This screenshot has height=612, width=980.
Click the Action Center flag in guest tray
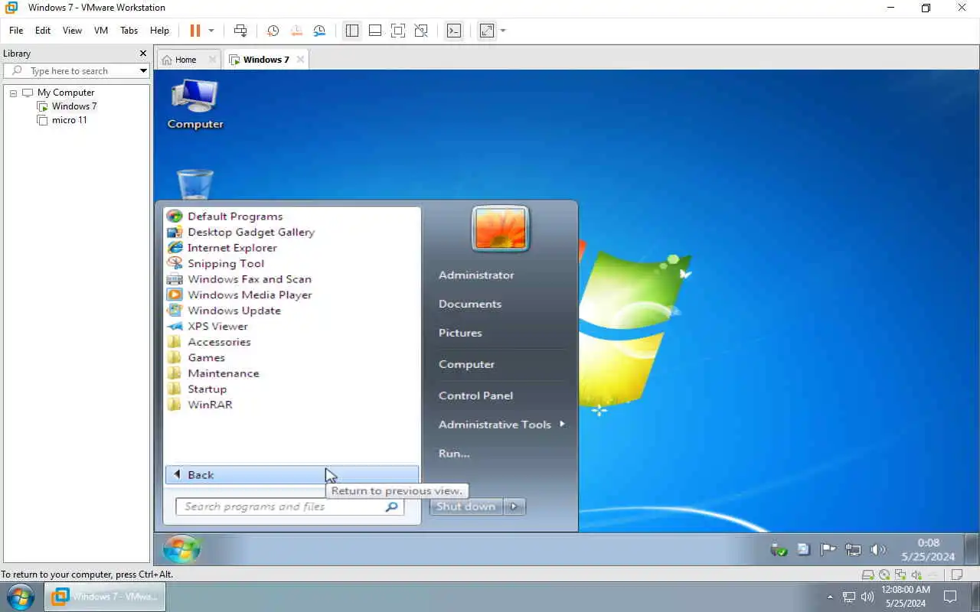828,549
